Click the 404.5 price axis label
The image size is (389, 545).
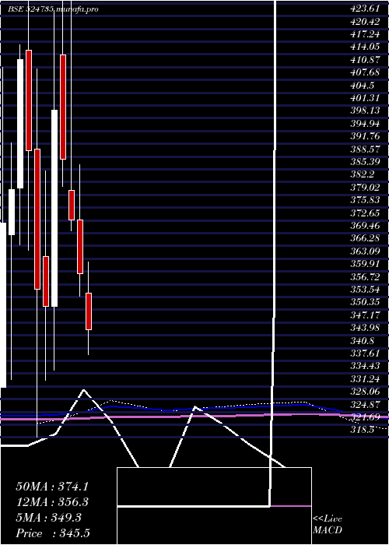[x=362, y=86]
